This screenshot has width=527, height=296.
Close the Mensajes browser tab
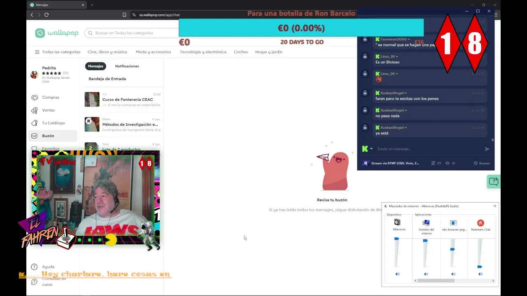click(x=83, y=5)
